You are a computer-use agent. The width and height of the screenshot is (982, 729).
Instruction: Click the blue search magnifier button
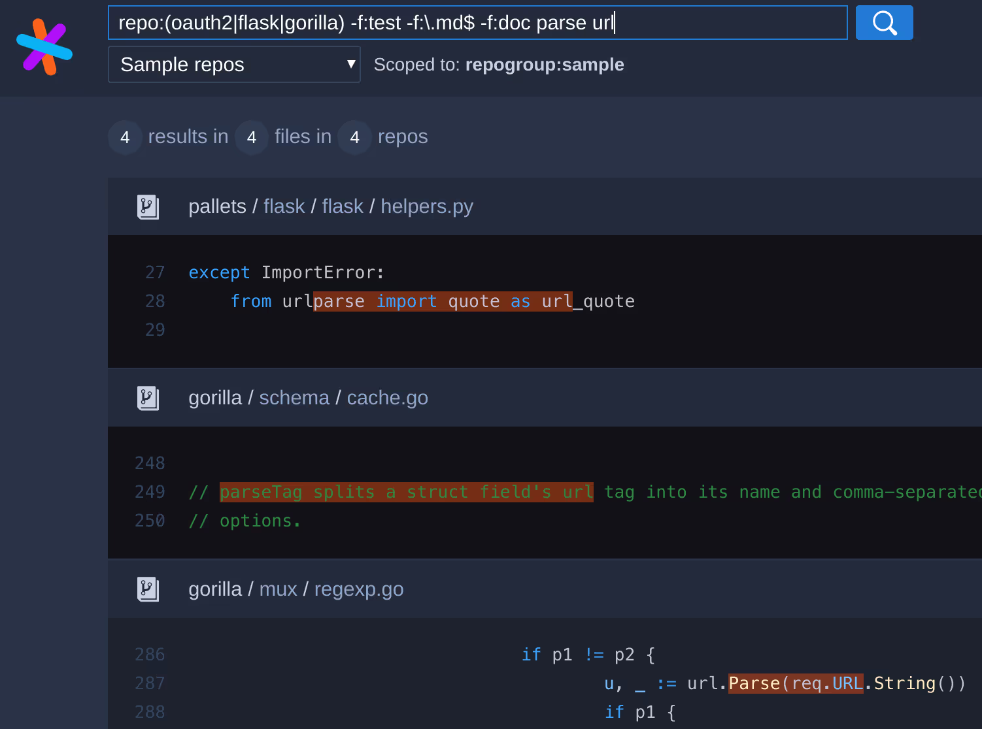[x=884, y=23]
